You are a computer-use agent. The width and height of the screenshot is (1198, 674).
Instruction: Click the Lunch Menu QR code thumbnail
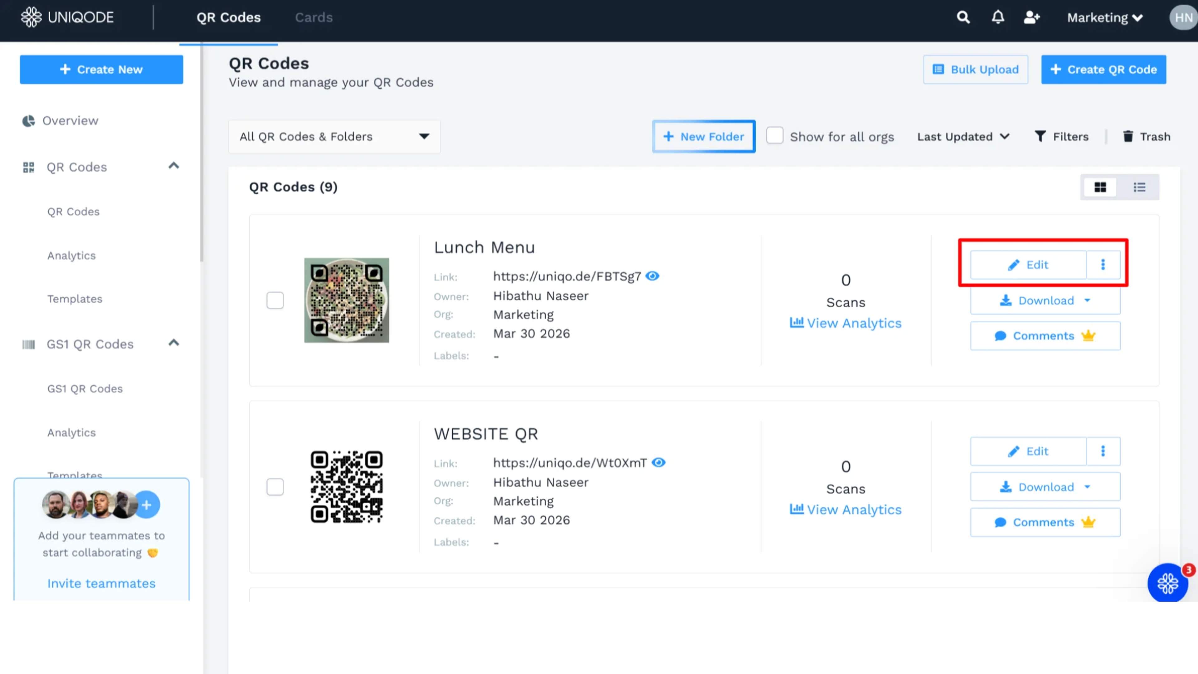347,300
